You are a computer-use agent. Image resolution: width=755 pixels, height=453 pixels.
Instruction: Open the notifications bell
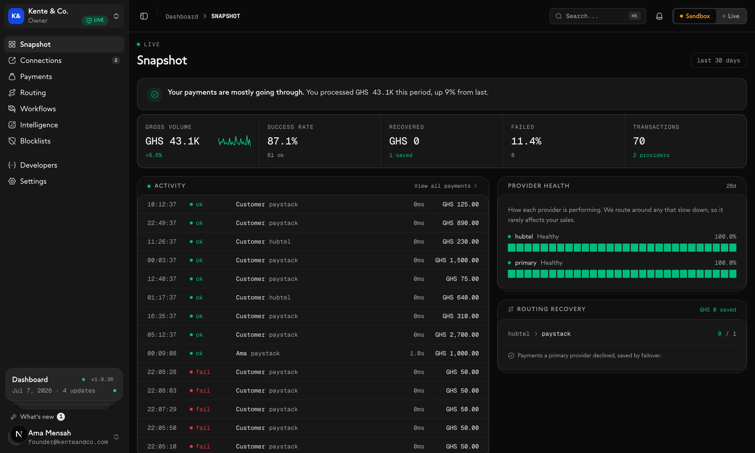[x=659, y=16]
